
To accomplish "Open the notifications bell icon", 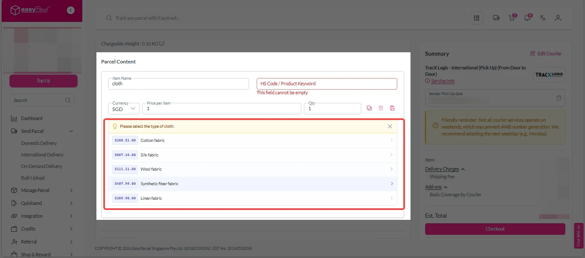I will point(527,18).
